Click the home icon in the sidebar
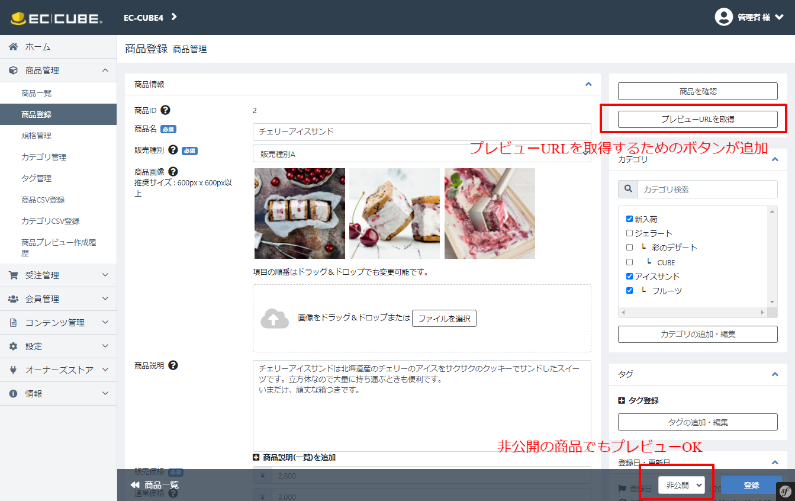Screen dimensions: 795x501 click(13, 47)
